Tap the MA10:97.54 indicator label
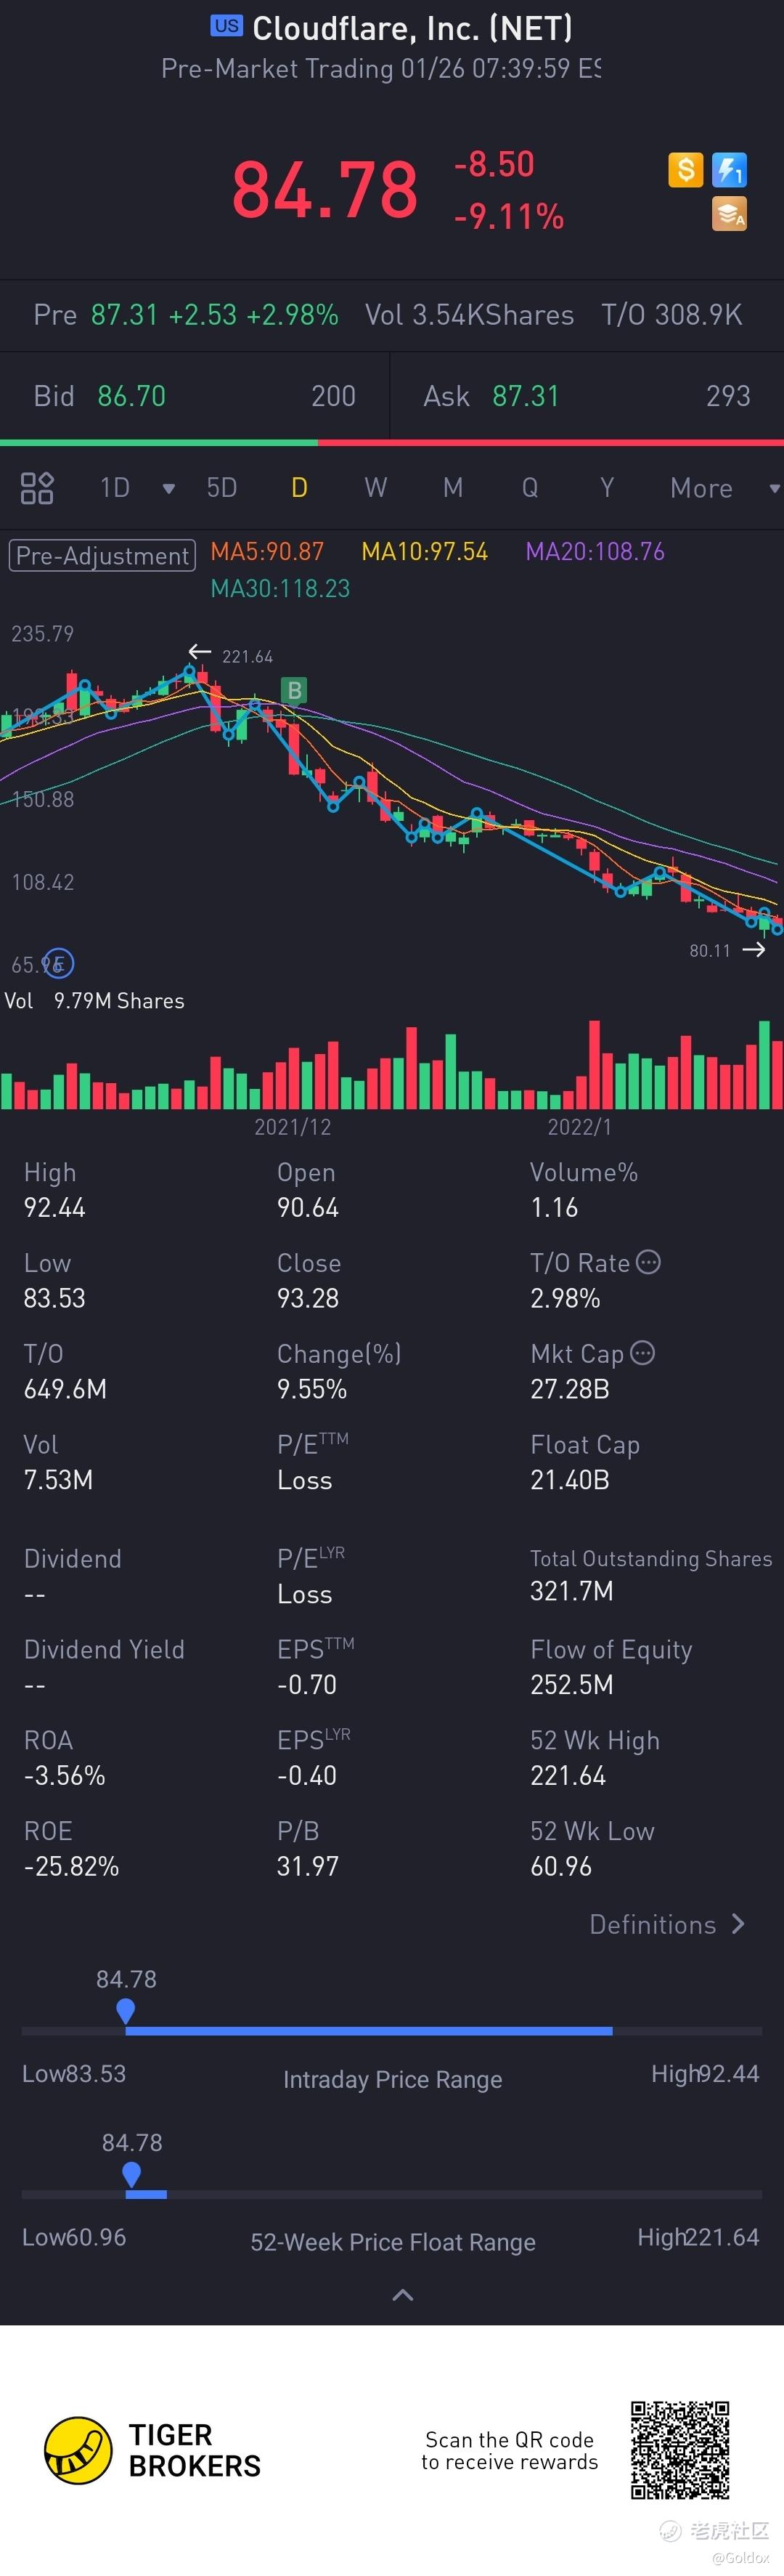Image resolution: width=784 pixels, height=2576 pixels. tap(425, 552)
